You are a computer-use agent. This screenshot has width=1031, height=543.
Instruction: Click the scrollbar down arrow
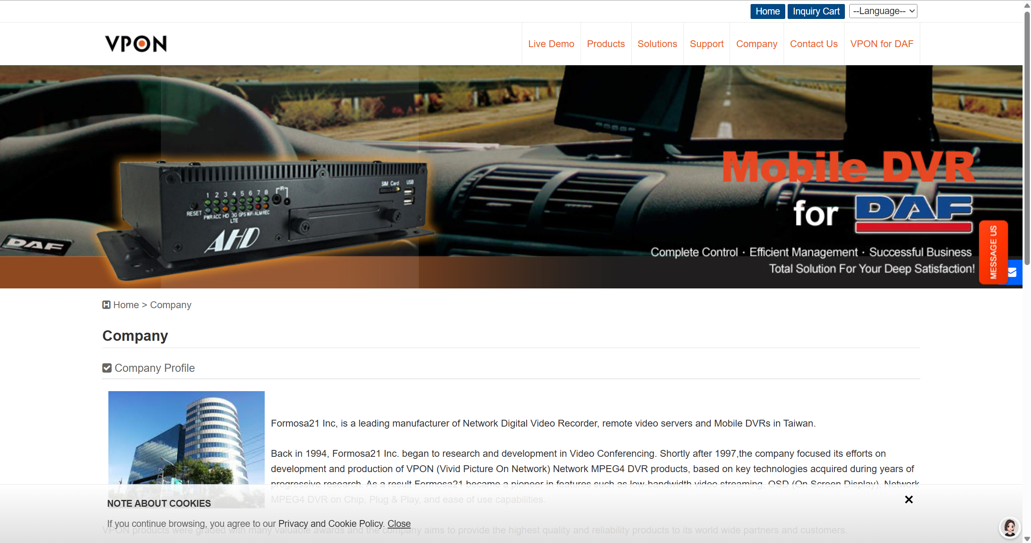click(1027, 539)
